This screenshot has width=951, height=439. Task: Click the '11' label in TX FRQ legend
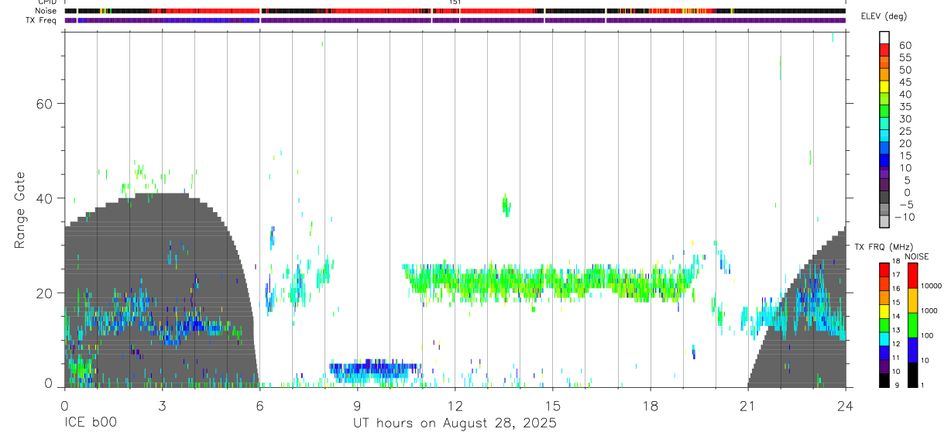click(896, 358)
